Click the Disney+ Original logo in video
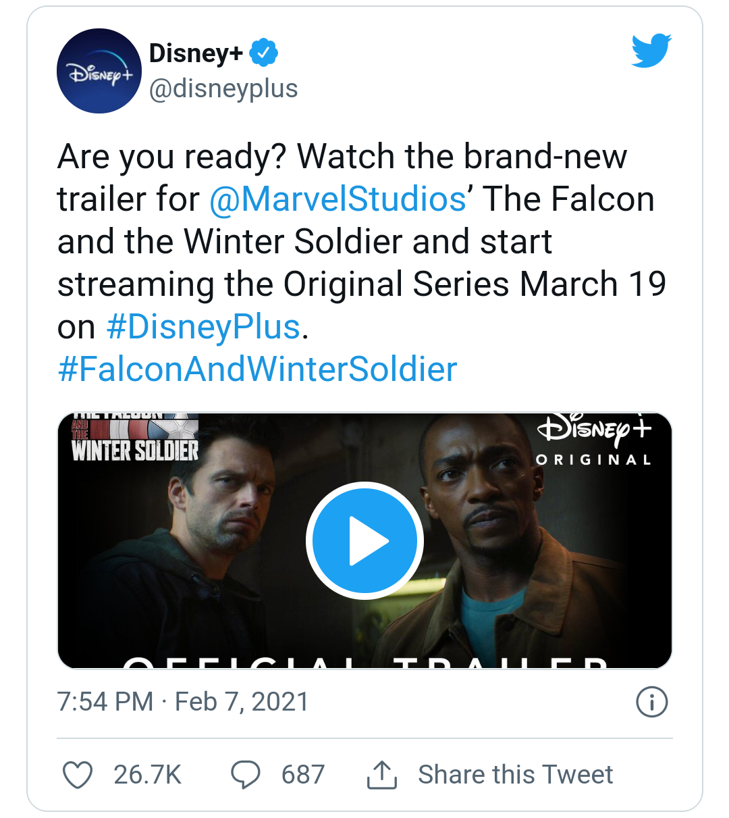 click(594, 440)
